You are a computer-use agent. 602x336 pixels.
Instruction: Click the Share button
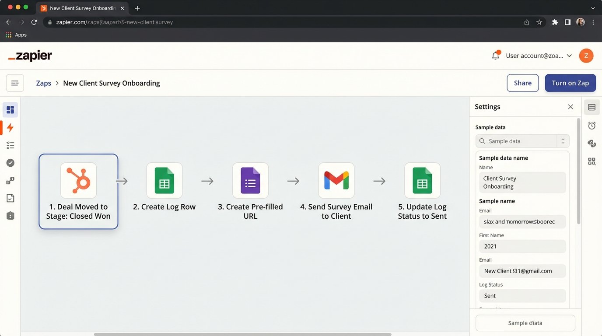[x=522, y=83]
